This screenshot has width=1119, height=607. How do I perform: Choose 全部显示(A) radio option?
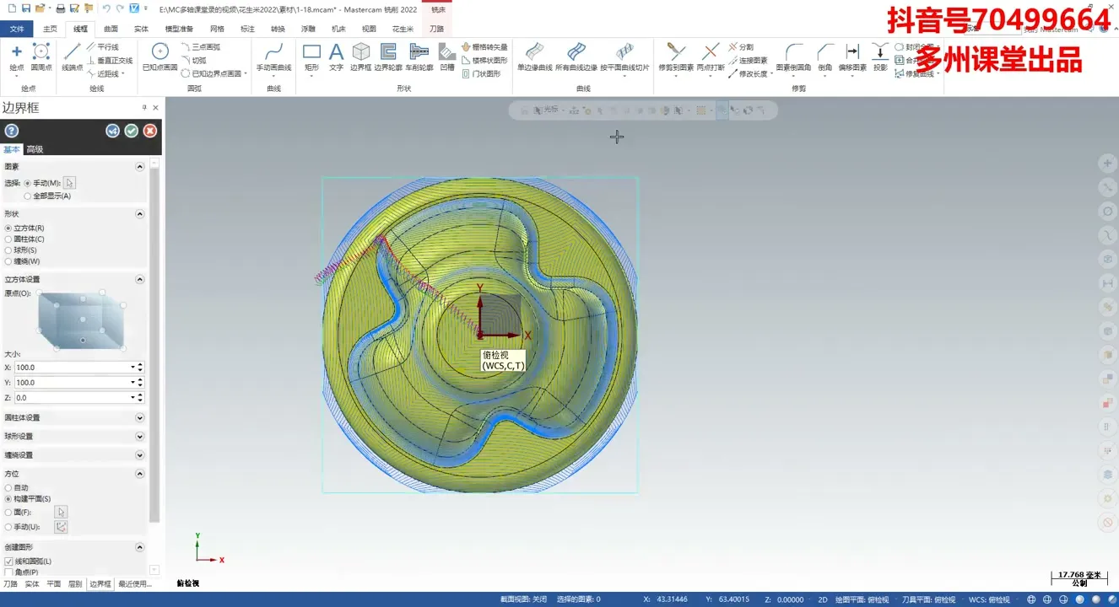28,196
